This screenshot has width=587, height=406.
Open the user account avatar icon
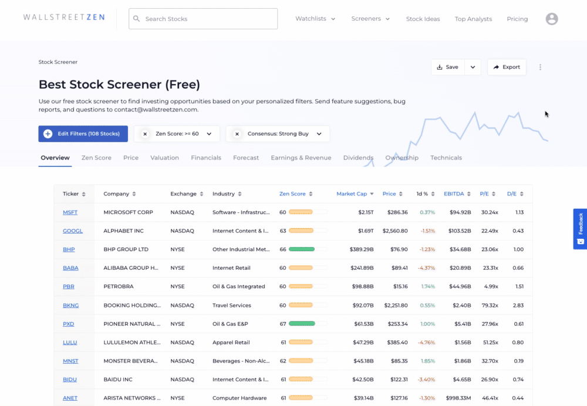pos(551,19)
